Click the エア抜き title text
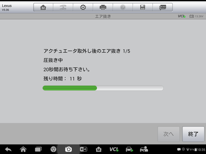Viewport: 206px width, 154px height. (103, 16)
